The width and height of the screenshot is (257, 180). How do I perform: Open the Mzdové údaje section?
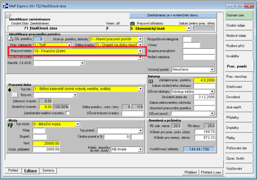239,36
